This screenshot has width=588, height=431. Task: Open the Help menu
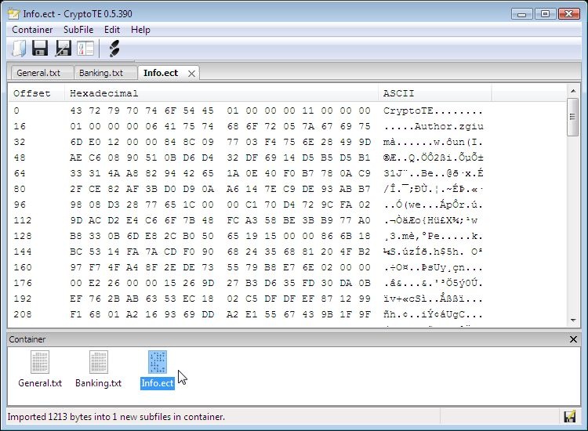pyautogui.click(x=140, y=30)
